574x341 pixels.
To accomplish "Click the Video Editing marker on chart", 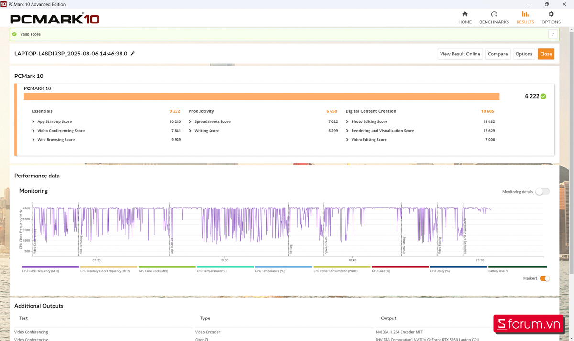I will 440,245.
